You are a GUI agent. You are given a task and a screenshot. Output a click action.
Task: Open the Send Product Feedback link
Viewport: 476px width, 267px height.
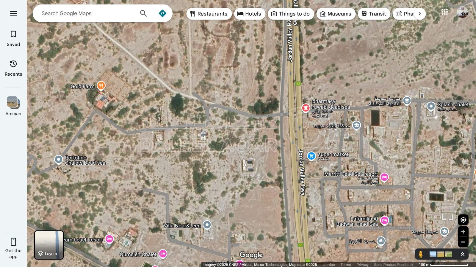point(394,265)
